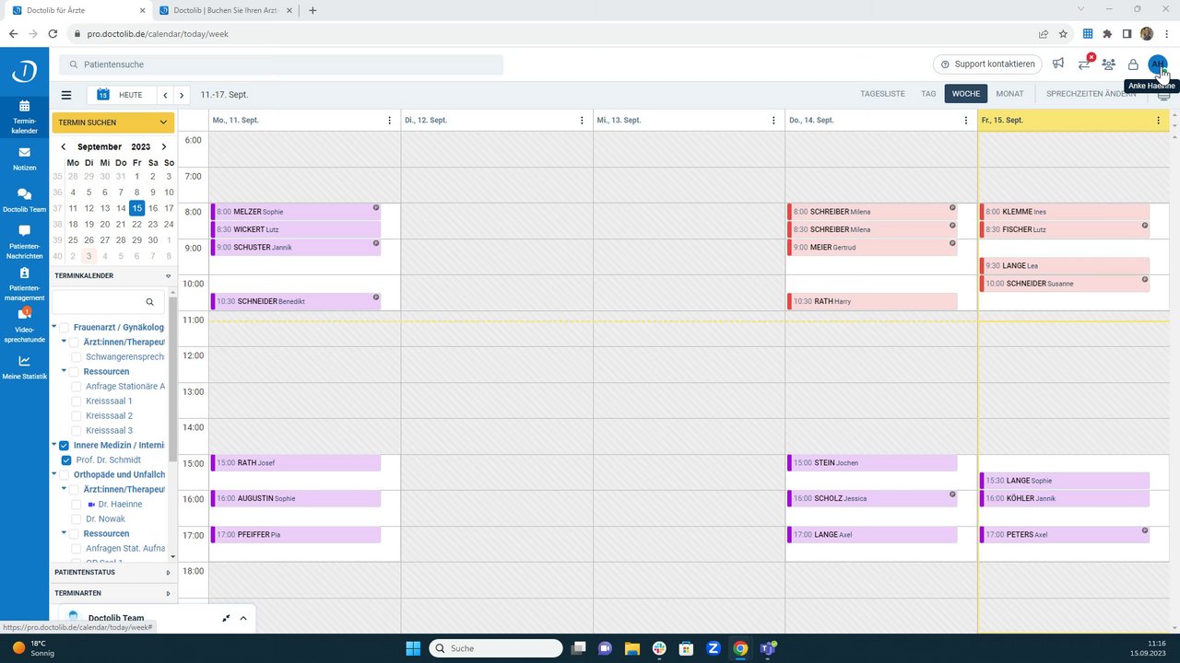Image resolution: width=1180 pixels, height=663 pixels.
Task: Open Meine Statistik in the sidebar
Action: pyautogui.click(x=24, y=367)
